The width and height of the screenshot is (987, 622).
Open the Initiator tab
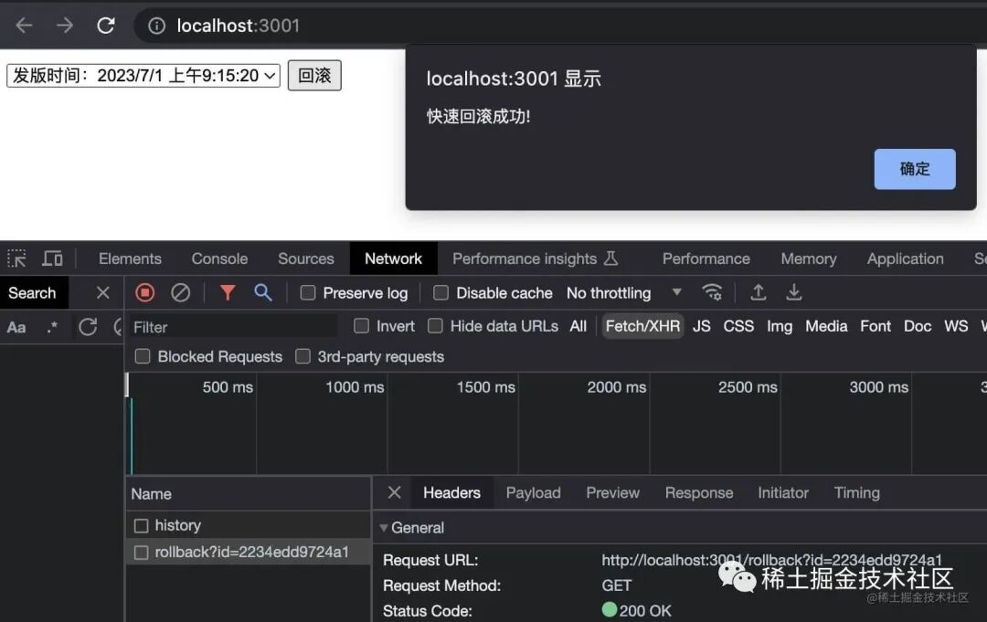783,492
